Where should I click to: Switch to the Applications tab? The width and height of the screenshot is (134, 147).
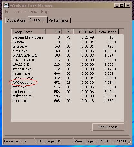tap(16, 20)
